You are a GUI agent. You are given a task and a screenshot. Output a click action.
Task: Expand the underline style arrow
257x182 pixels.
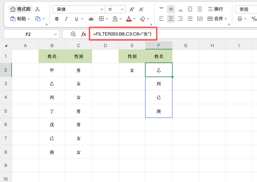(x=82, y=19)
